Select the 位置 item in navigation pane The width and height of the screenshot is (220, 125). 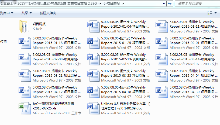4,42
